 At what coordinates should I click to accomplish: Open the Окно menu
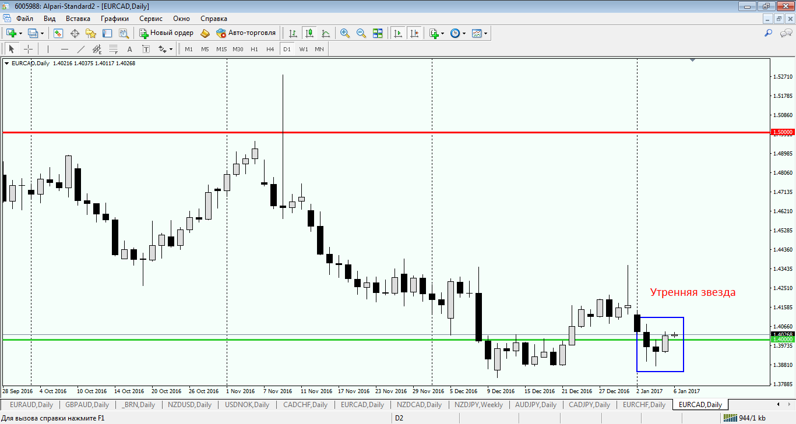pyautogui.click(x=182, y=19)
